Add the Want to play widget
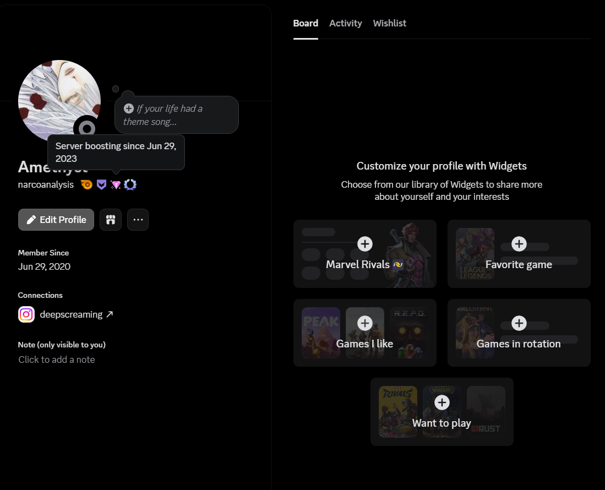 (442, 402)
